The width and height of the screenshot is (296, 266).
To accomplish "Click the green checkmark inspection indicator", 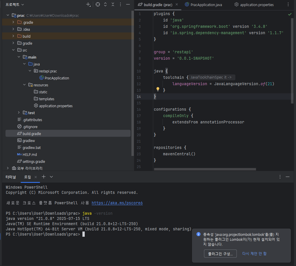I will pos(290,14).
